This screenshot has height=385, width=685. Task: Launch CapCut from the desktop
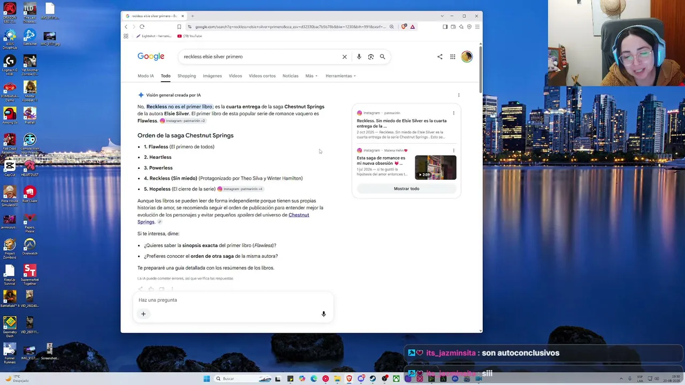pyautogui.click(x=10, y=168)
